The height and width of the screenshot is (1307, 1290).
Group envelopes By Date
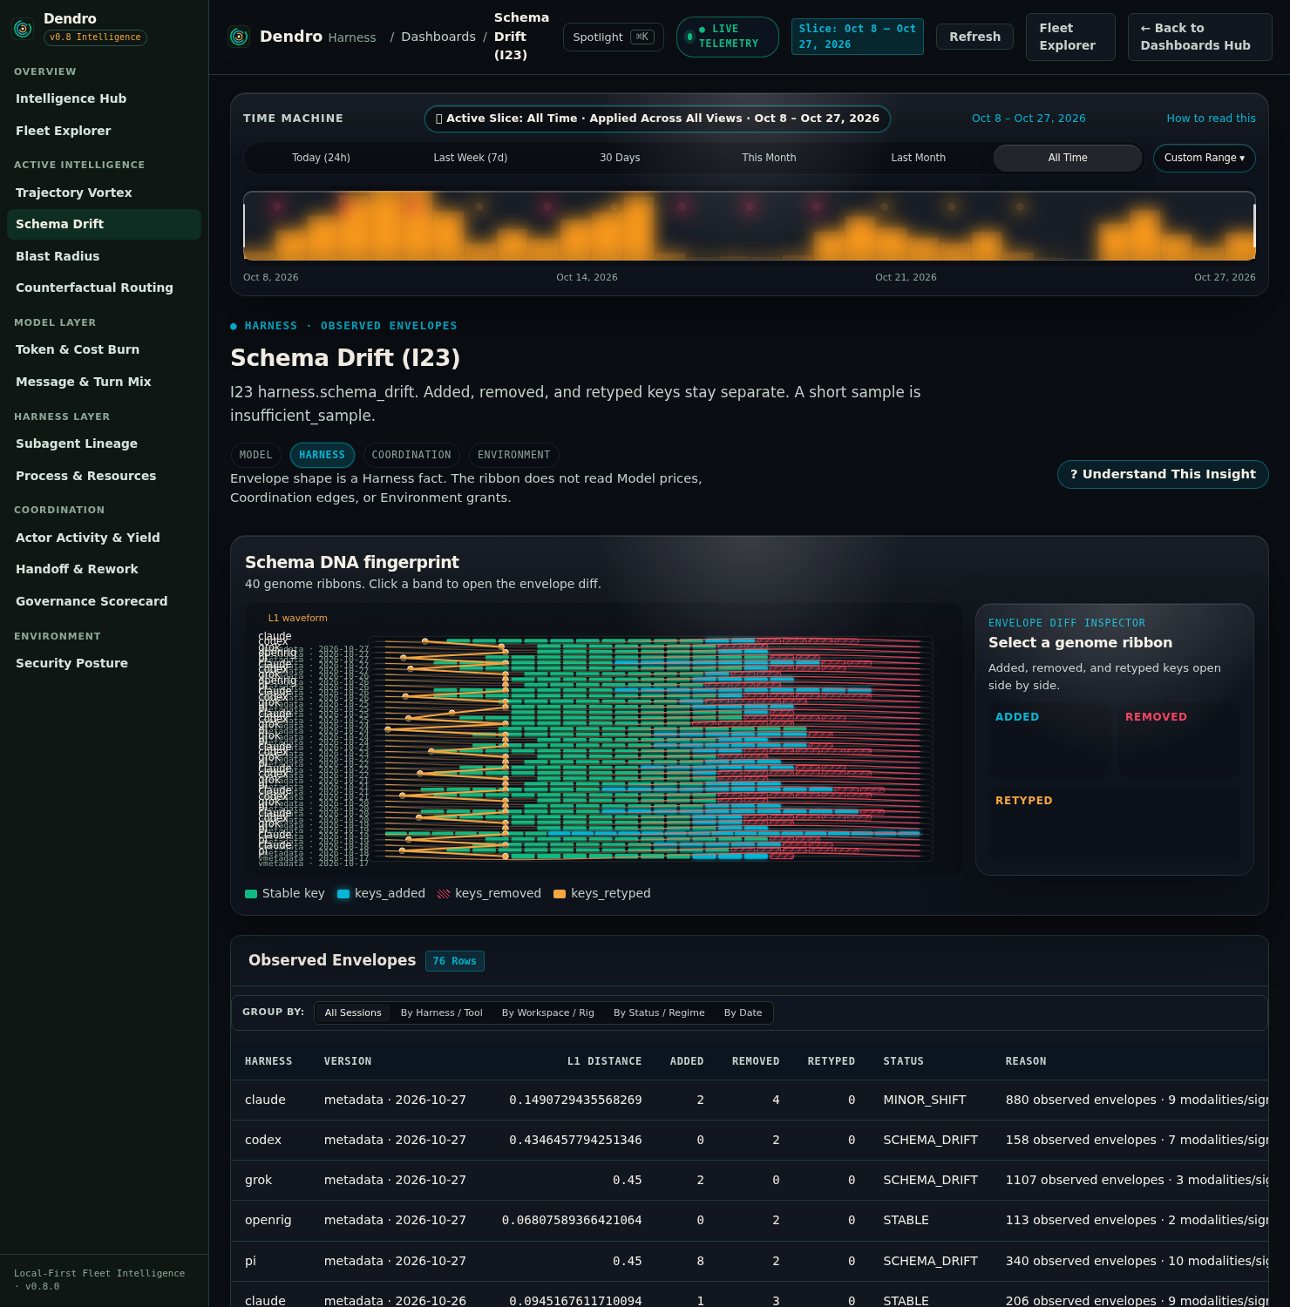[x=743, y=1012]
